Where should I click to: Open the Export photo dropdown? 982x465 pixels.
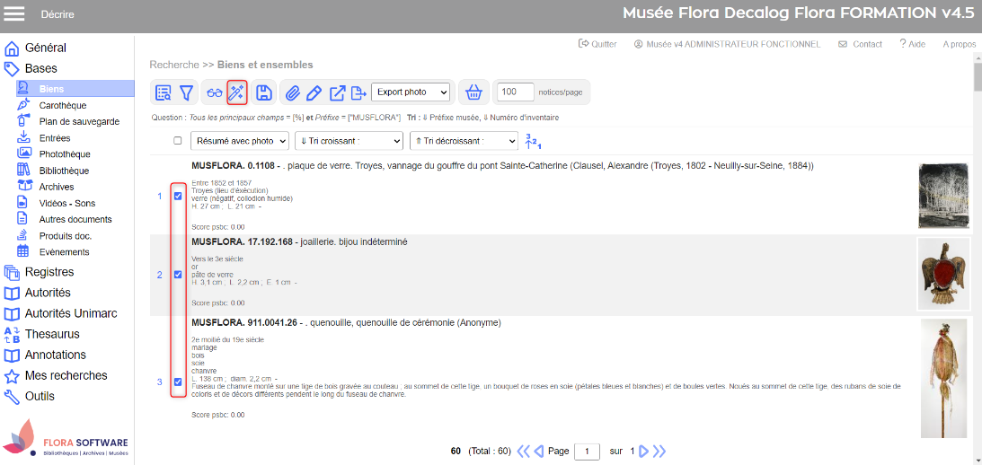(x=410, y=92)
